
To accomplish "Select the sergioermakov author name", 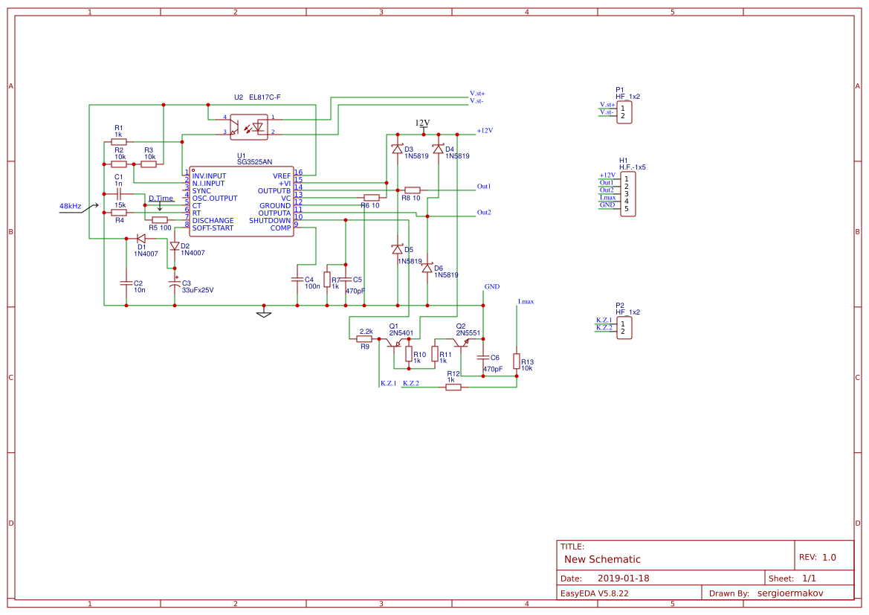I will coord(790,593).
